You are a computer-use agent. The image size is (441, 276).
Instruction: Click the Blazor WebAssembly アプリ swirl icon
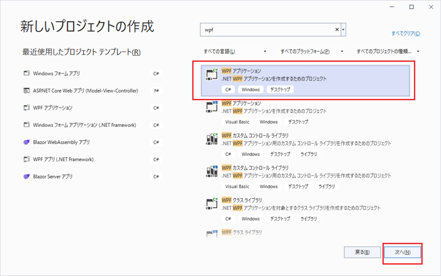coord(26,142)
